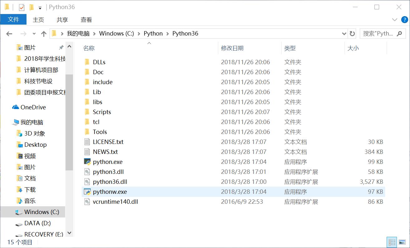Click the Help question mark button
Viewport: 410px width, 248px height.
coord(404,20)
